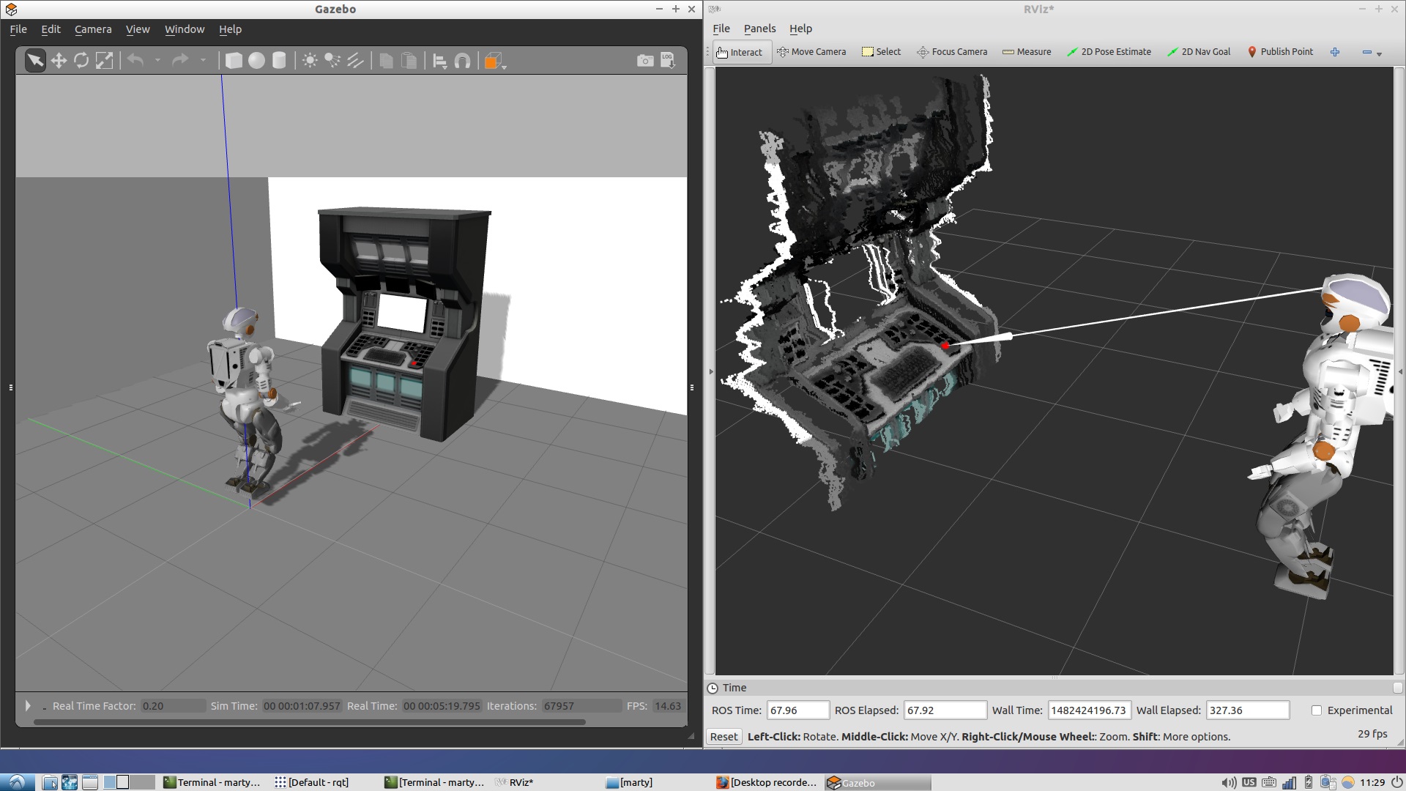Toggle the snap magnet tool
This screenshot has height=791, width=1406.
(x=462, y=61)
